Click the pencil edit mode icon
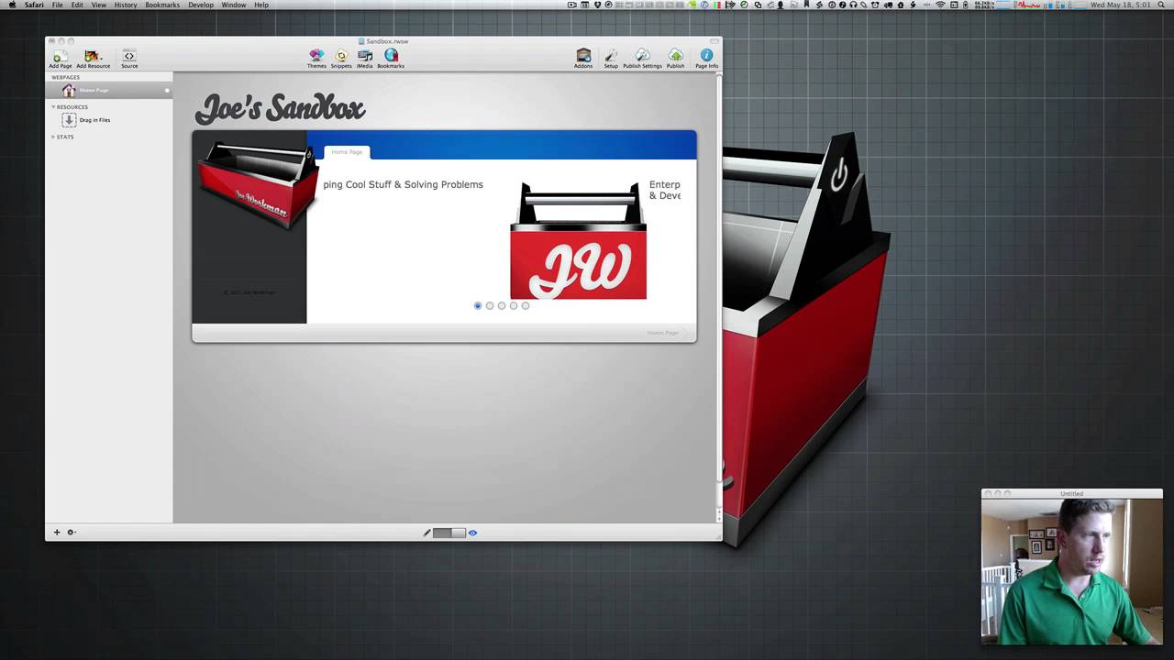Screen dimensions: 1174x660 click(x=426, y=533)
